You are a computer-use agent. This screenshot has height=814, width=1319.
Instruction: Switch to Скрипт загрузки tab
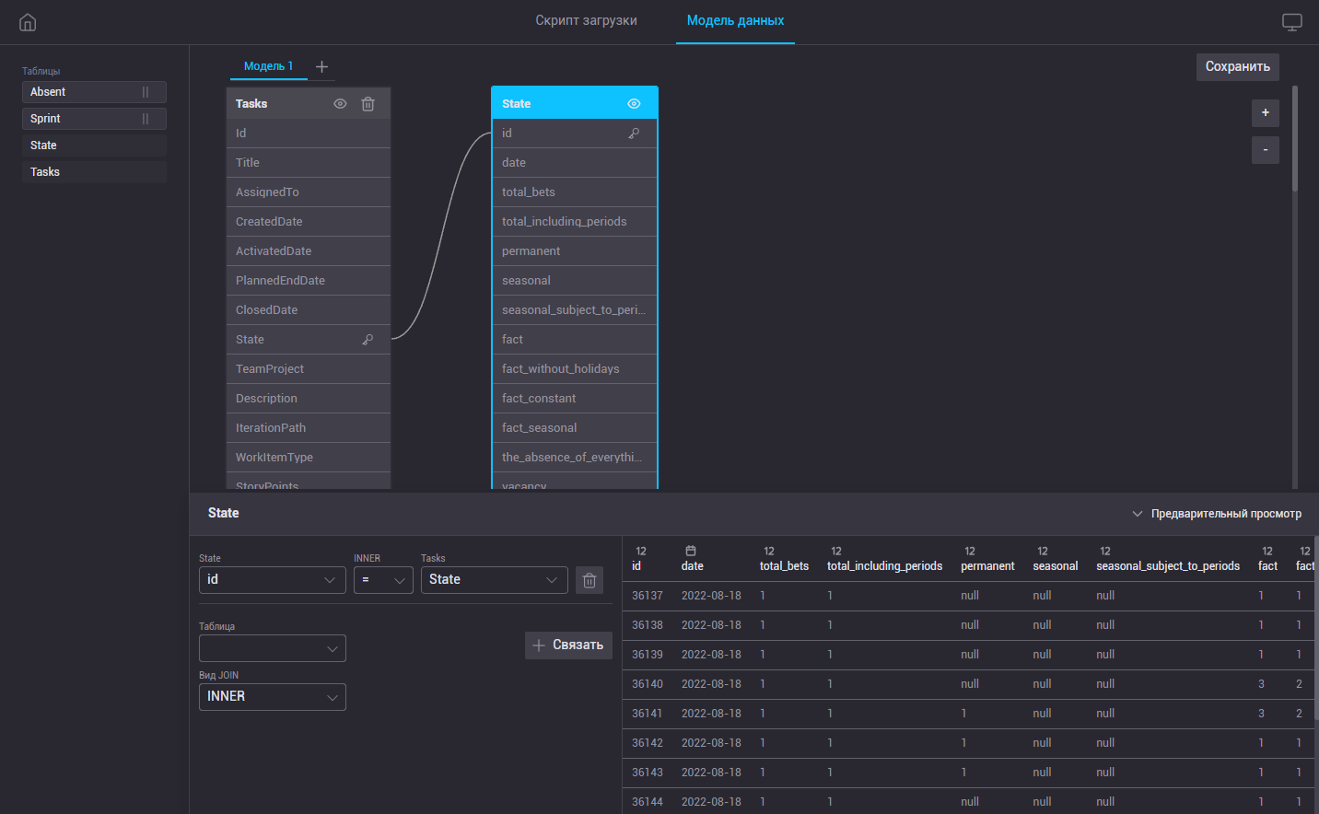[x=586, y=20]
